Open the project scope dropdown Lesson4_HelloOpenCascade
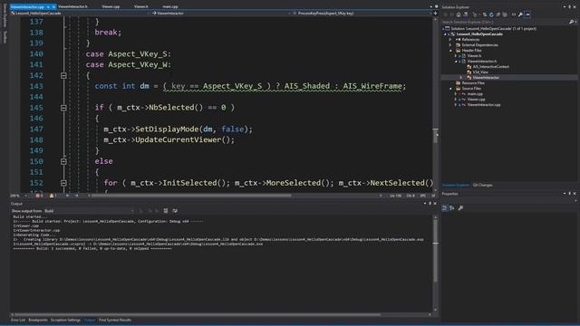 80,14
